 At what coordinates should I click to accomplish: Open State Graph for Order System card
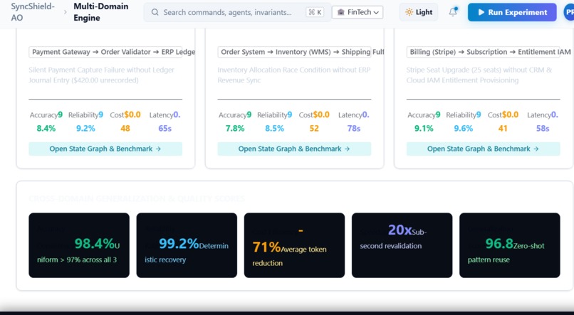294,149
